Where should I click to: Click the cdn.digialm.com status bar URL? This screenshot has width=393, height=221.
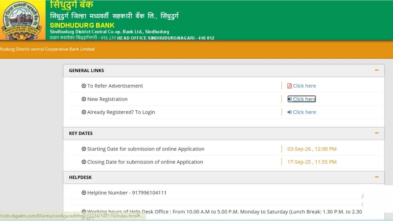coord(72,216)
